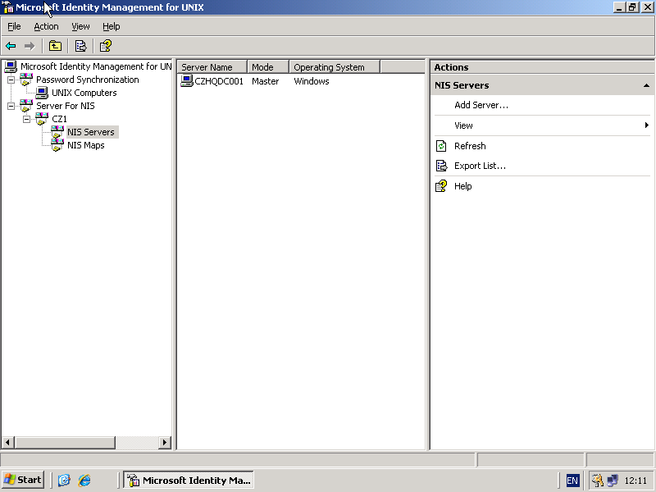The width and height of the screenshot is (656, 492).
Task: Sort by Server Name column header
Action: coord(212,67)
